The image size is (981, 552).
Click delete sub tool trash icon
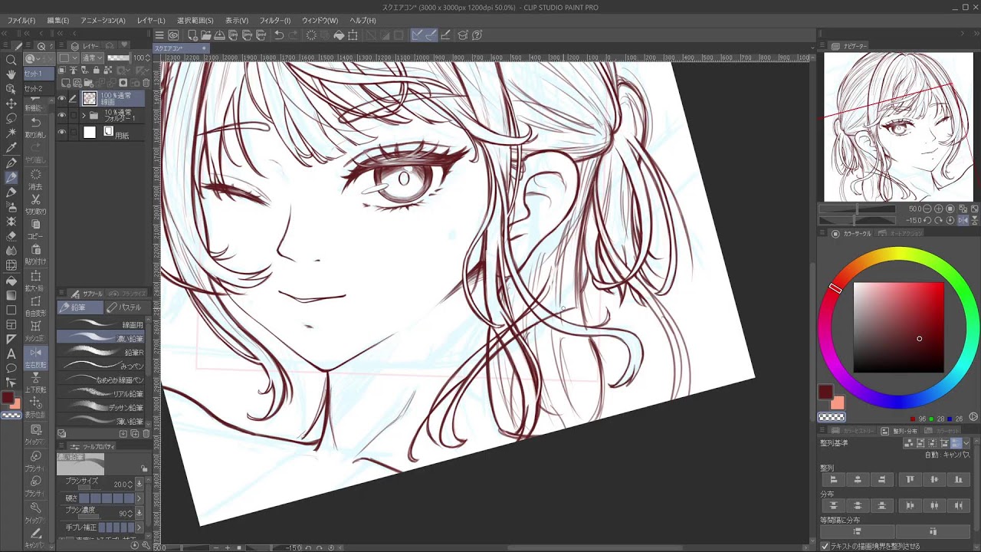pos(146,434)
